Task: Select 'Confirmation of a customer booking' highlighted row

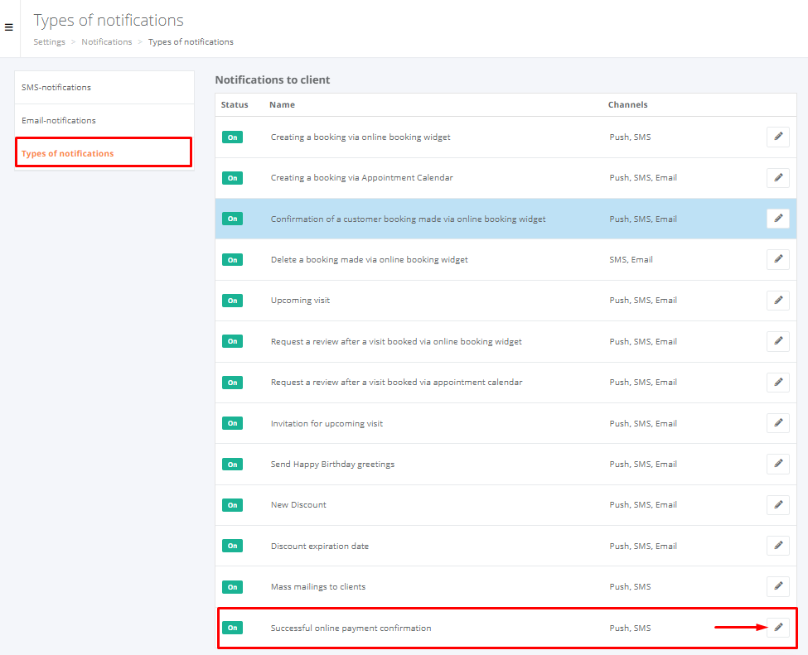Action: 408,219
